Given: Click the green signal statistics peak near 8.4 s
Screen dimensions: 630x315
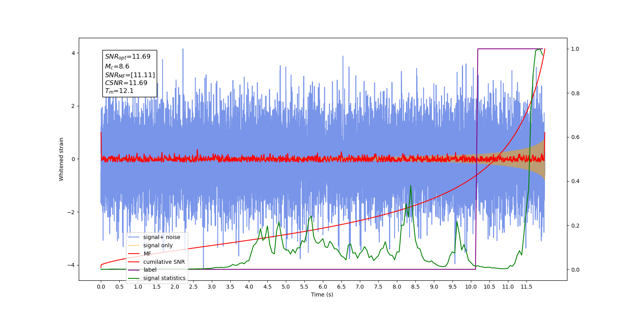Looking at the screenshot, I should pyautogui.click(x=411, y=186).
